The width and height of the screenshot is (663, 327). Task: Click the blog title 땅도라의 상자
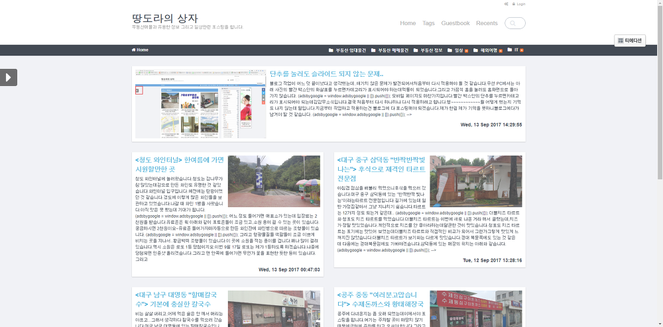pyautogui.click(x=165, y=18)
